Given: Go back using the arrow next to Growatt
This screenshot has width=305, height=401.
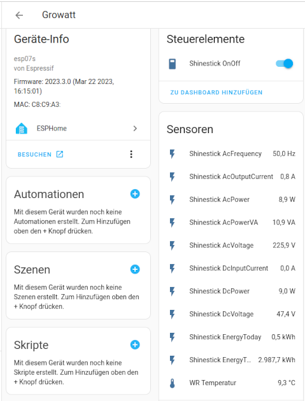Looking at the screenshot, I should click(x=19, y=15).
